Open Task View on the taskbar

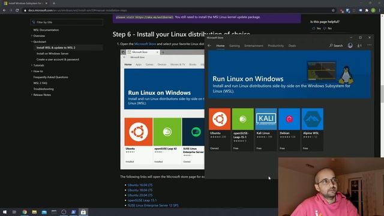tap(14, 212)
